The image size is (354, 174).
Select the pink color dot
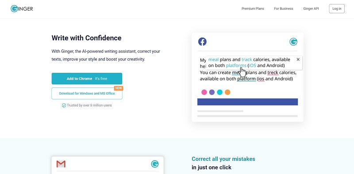tap(204, 92)
